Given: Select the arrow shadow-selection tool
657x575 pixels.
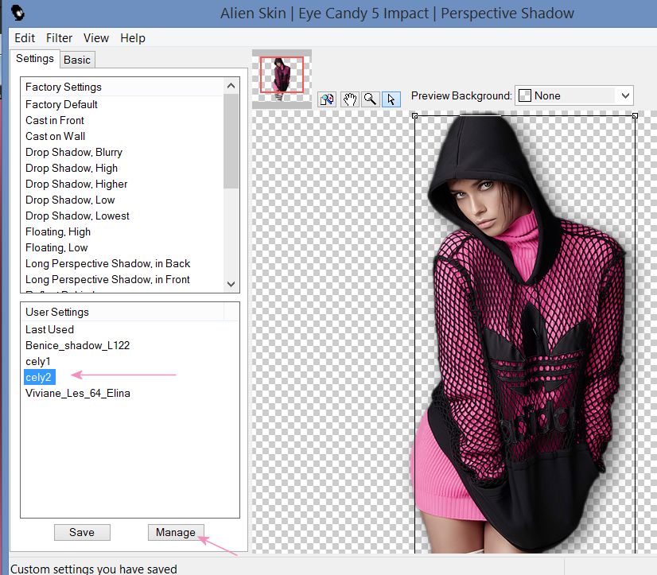Looking at the screenshot, I should pyautogui.click(x=391, y=99).
